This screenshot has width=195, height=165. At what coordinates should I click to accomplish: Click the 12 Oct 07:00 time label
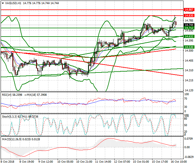(x=122, y=162)
